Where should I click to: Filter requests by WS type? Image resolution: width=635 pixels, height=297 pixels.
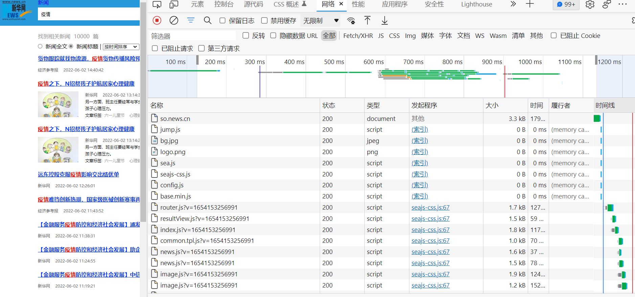(x=480, y=36)
